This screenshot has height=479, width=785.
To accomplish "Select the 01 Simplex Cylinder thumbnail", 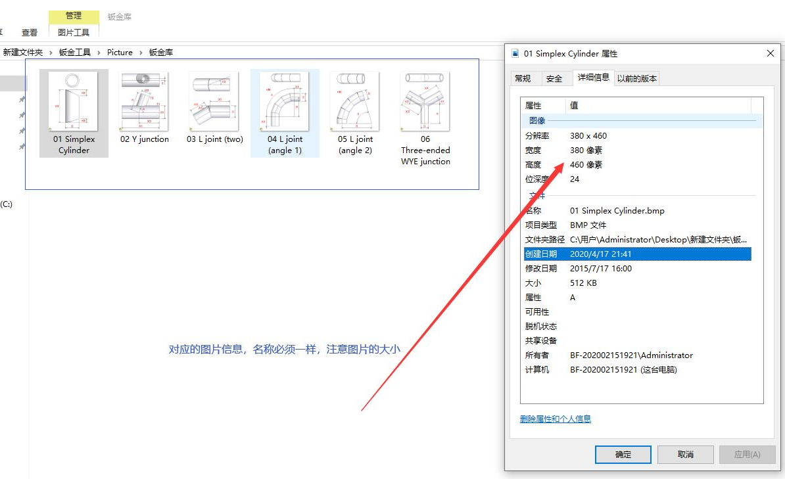I will pos(74,102).
